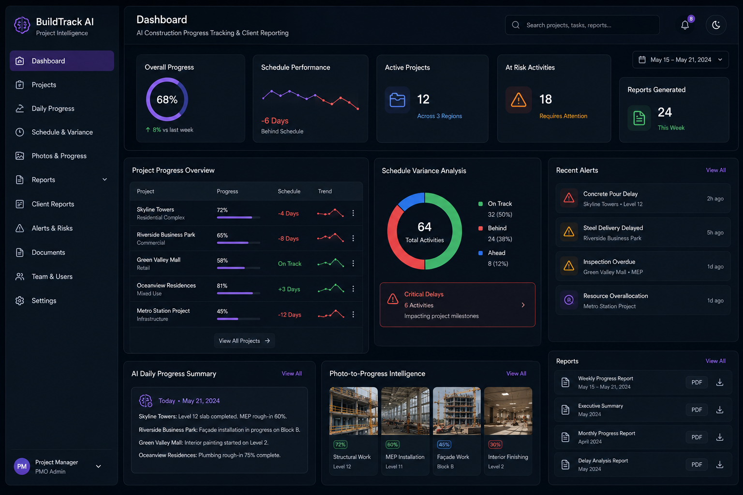743x495 pixels.
Task: Click Skyline Towers 72% progress bar
Action: coord(238,218)
